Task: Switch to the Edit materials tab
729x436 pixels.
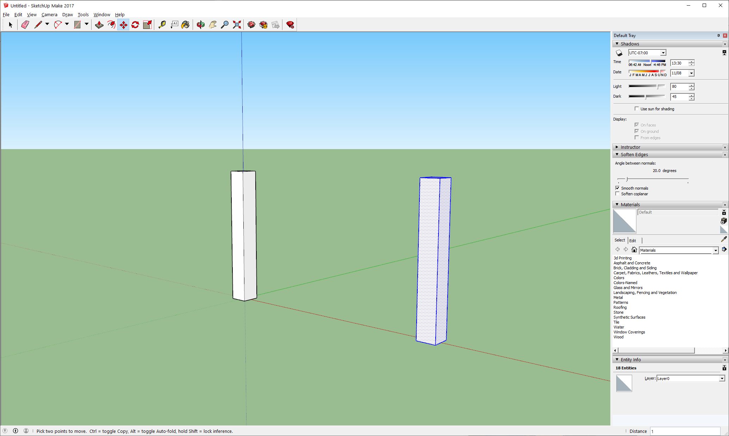Action: [x=633, y=240]
